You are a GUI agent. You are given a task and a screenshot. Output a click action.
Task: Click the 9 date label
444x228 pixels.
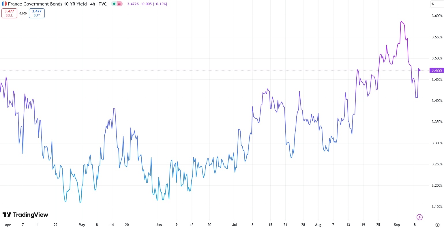click(x=177, y=225)
